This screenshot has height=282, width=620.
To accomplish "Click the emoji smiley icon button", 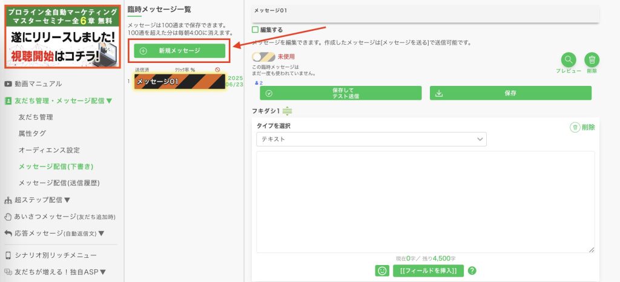I will [x=381, y=271].
